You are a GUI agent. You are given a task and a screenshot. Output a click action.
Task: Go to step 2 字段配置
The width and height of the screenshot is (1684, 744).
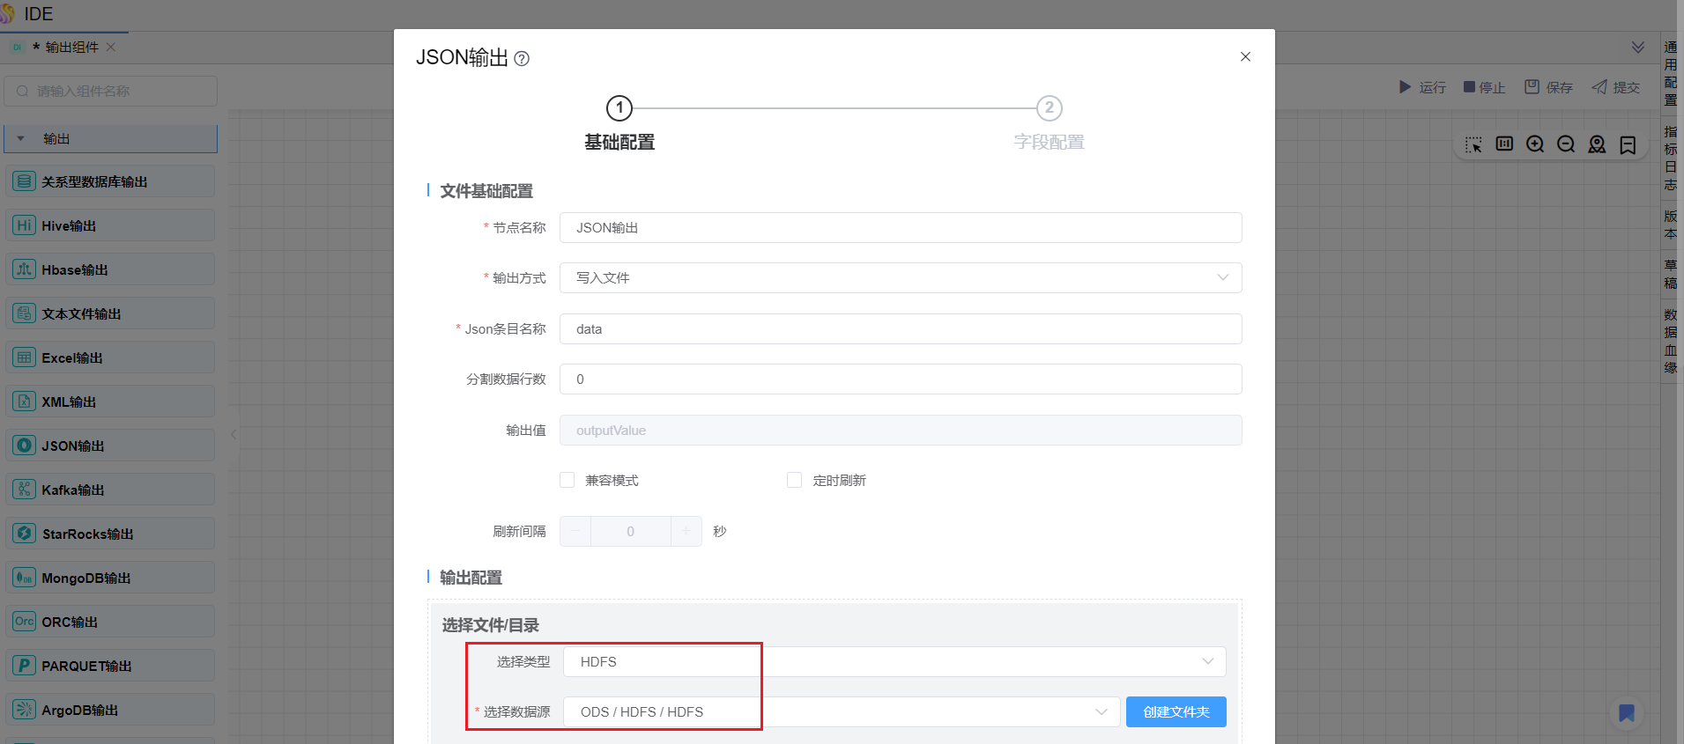tap(1049, 108)
